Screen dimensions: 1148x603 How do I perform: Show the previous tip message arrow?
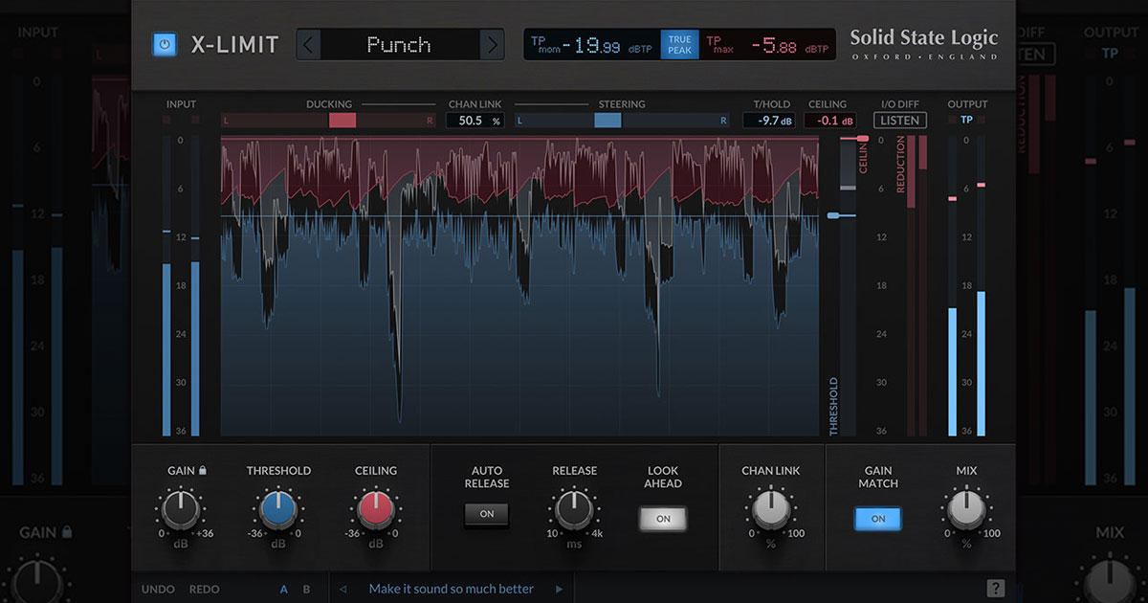click(x=343, y=589)
